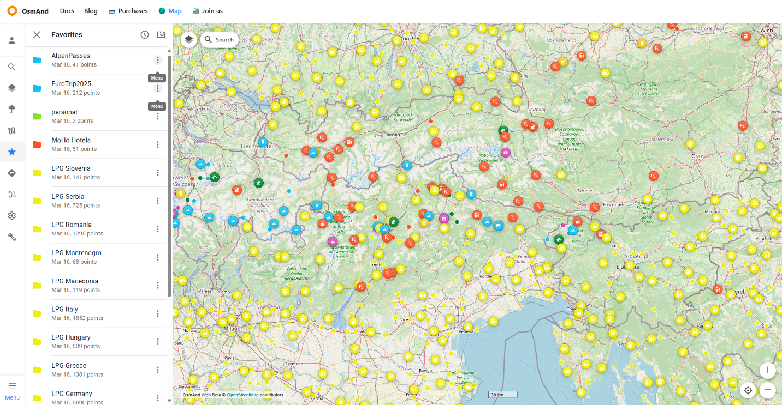Open the navigation directions sidebar icon
Image resolution: width=782 pixels, height=405 pixels.
pyautogui.click(x=12, y=173)
